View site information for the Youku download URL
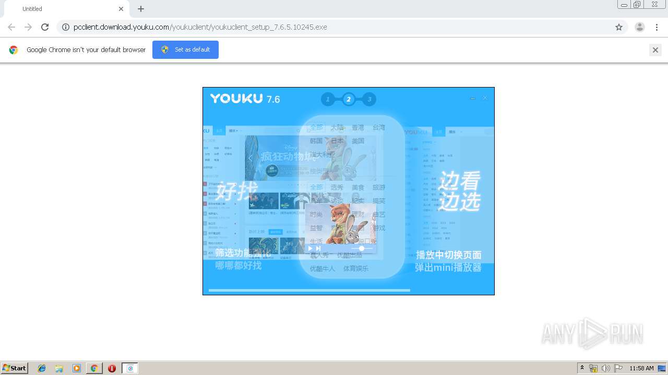Image resolution: width=668 pixels, height=375 pixels. click(65, 27)
